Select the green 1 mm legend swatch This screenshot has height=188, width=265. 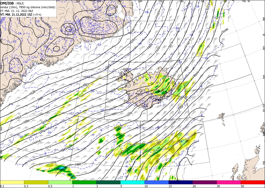[x=84, y=182]
